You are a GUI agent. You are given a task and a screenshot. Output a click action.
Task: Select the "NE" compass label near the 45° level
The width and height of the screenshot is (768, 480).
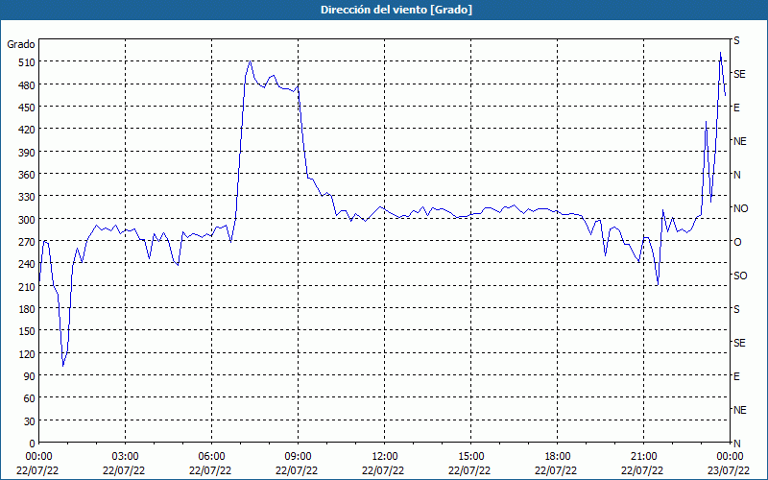point(740,410)
